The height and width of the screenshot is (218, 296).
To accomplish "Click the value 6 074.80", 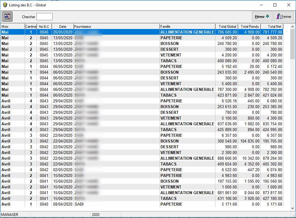I will tap(275, 170).
